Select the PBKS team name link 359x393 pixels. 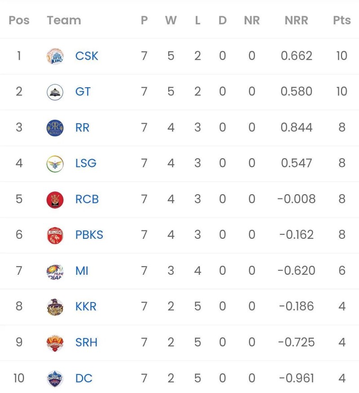pyautogui.click(x=89, y=235)
